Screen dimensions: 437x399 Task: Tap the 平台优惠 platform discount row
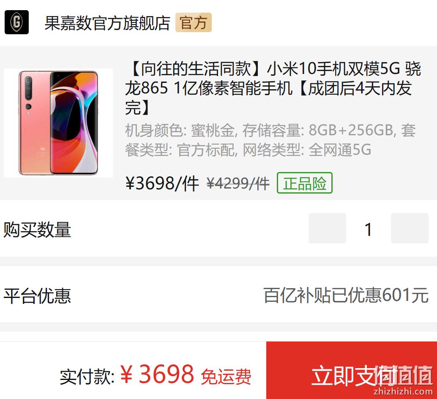coord(218,295)
